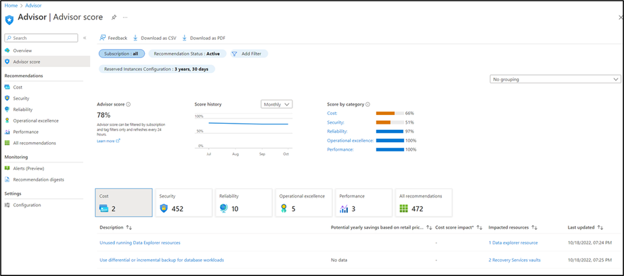The width and height of the screenshot is (624, 276).
Task: Collapse the sidebar with double chevron
Action: click(85, 38)
